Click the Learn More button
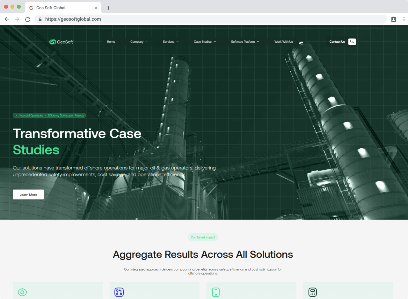Screen dimensions: 408x299 [28, 195]
